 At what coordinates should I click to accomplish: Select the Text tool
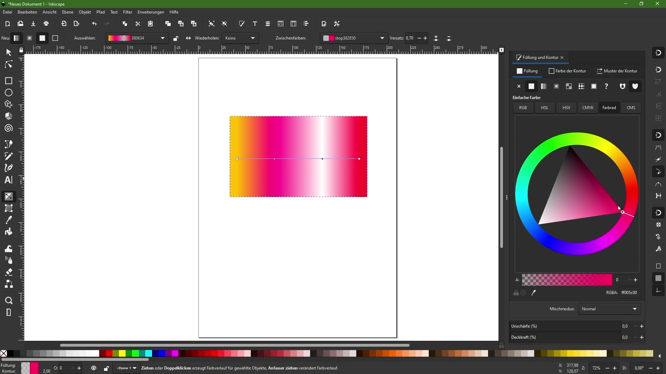(9, 180)
